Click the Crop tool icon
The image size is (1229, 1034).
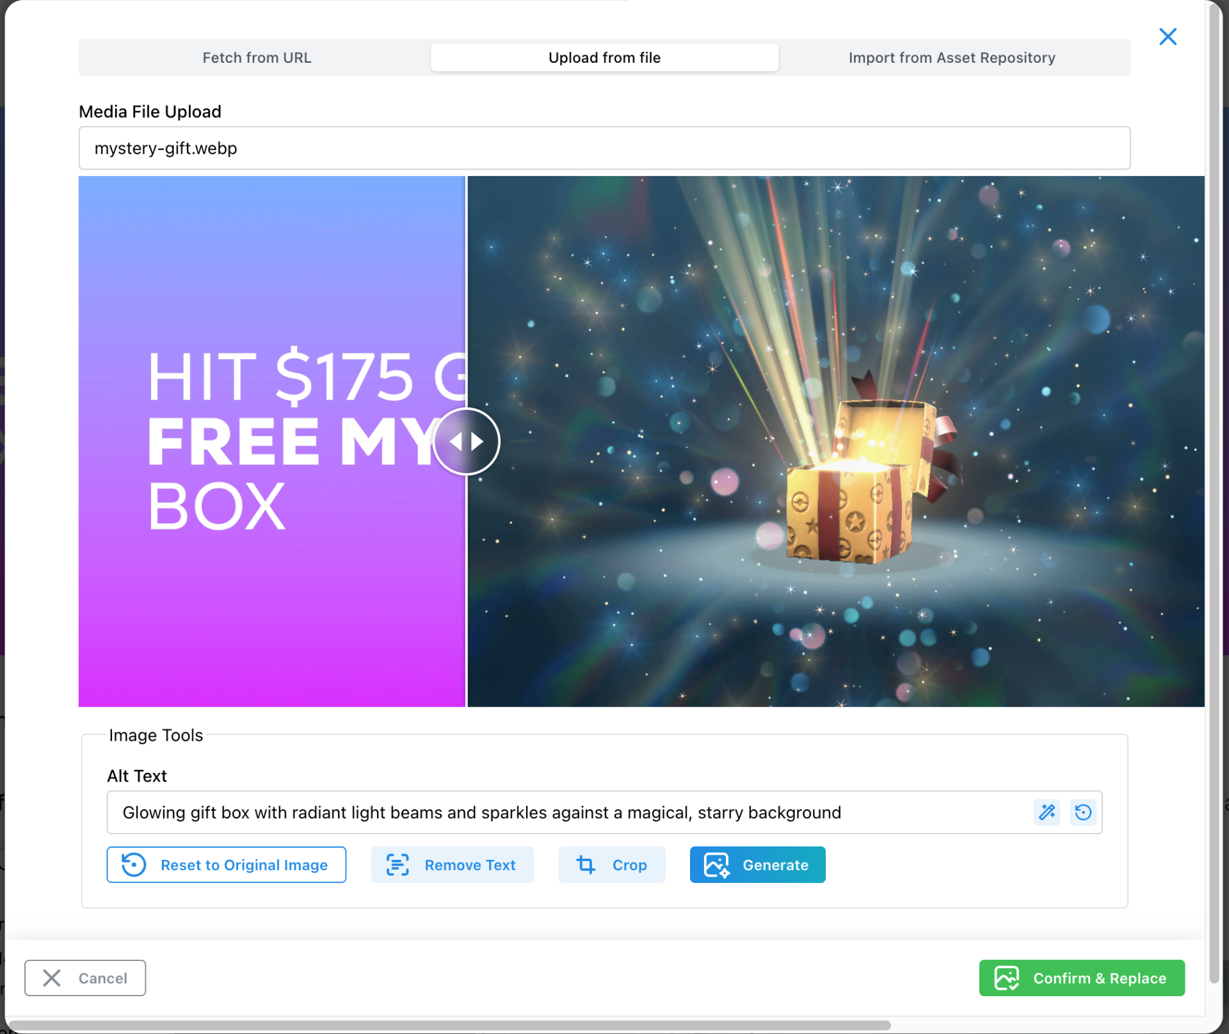click(x=585, y=864)
